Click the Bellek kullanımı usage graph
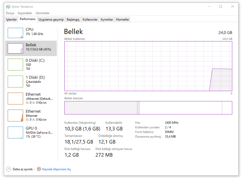The image size is (242, 178). (148, 66)
